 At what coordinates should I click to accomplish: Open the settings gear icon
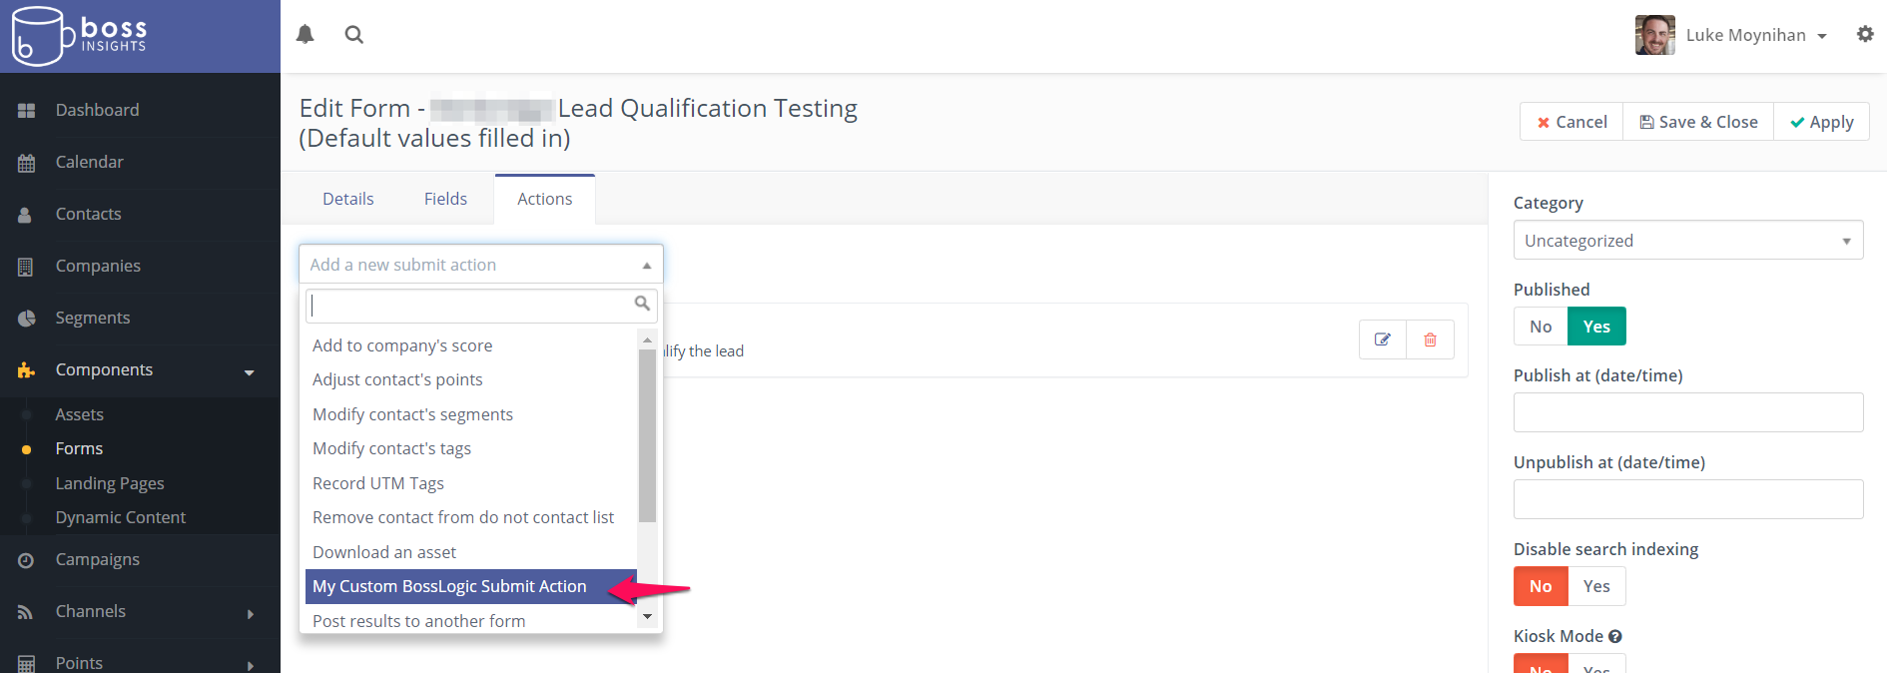1864,35
